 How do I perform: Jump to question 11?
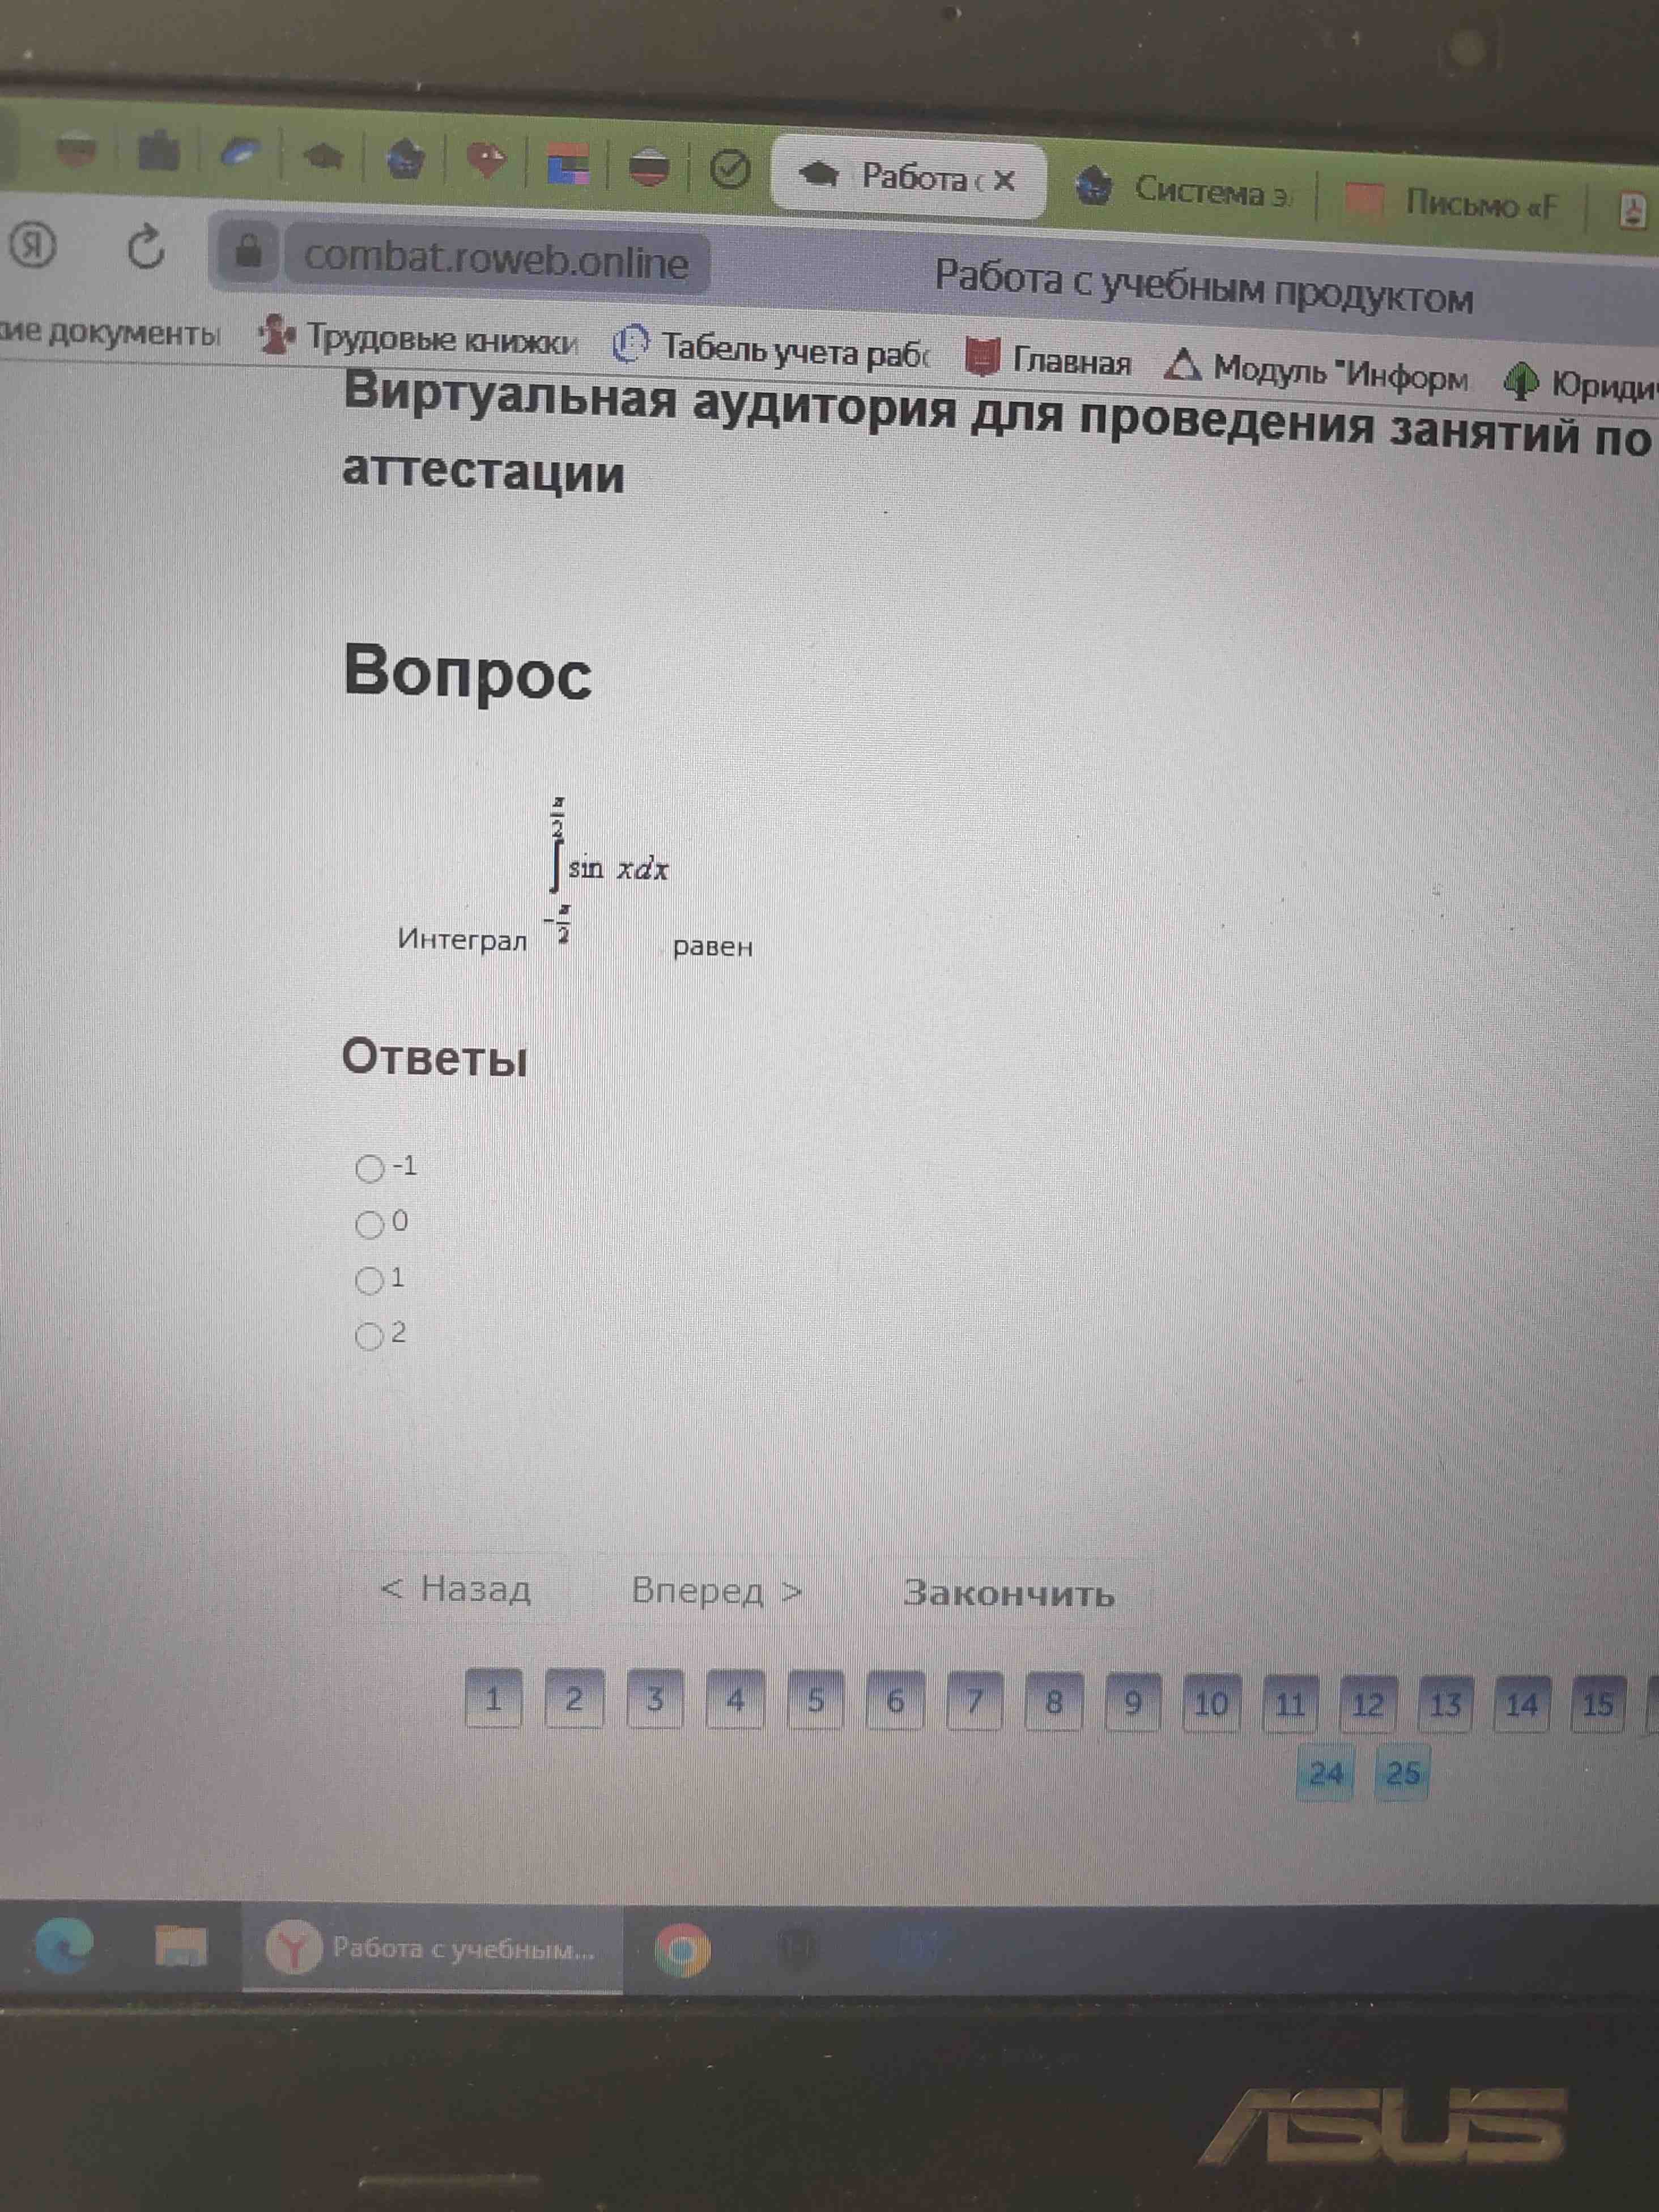pyautogui.click(x=1290, y=1704)
